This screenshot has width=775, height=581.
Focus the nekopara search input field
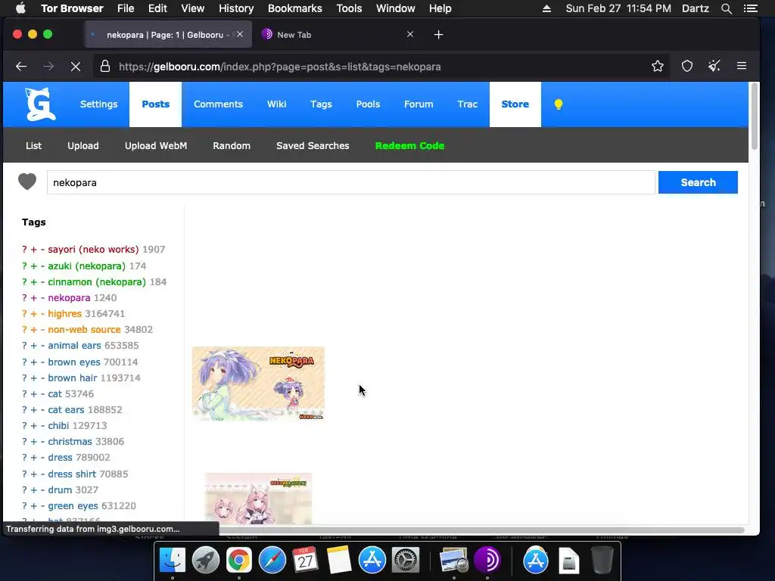click(351, 182)
